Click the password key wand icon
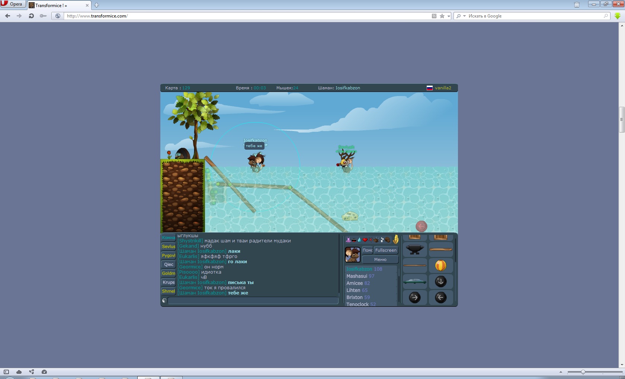This screenshot has height=379, width=625. [x=43, y=16]
